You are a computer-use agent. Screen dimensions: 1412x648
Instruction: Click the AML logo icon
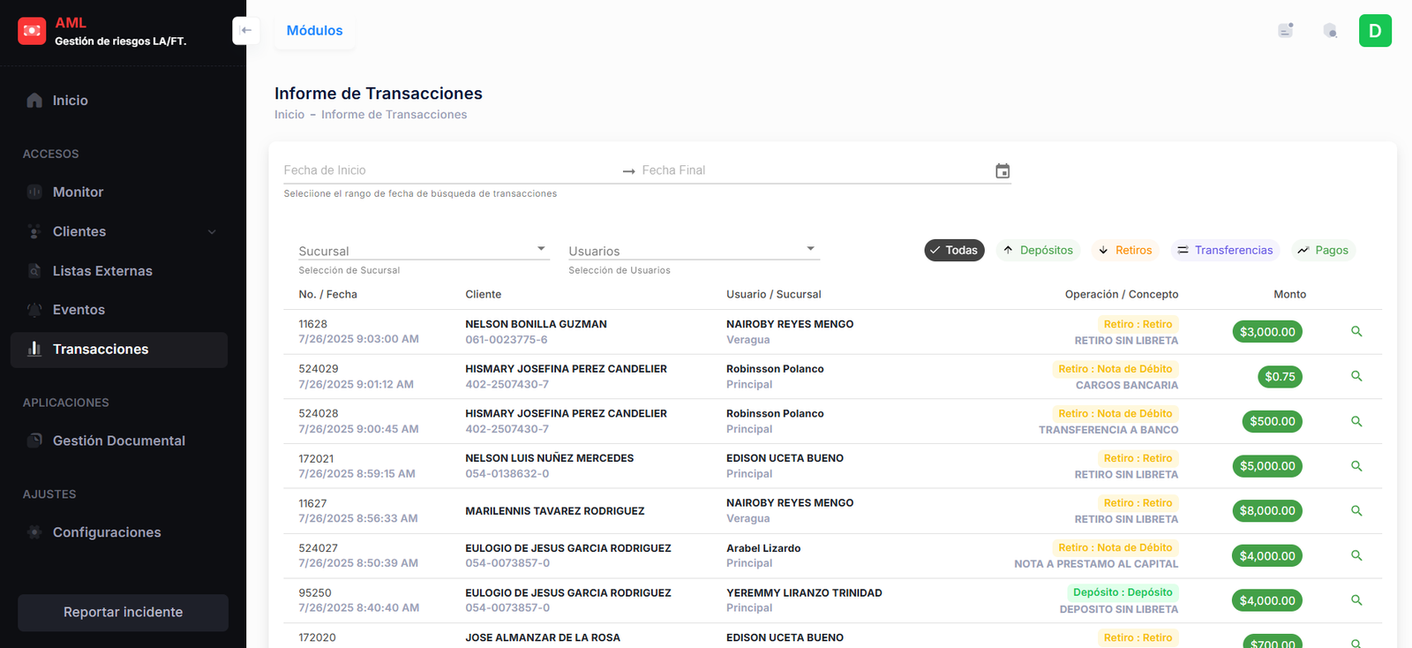[32, 31]
